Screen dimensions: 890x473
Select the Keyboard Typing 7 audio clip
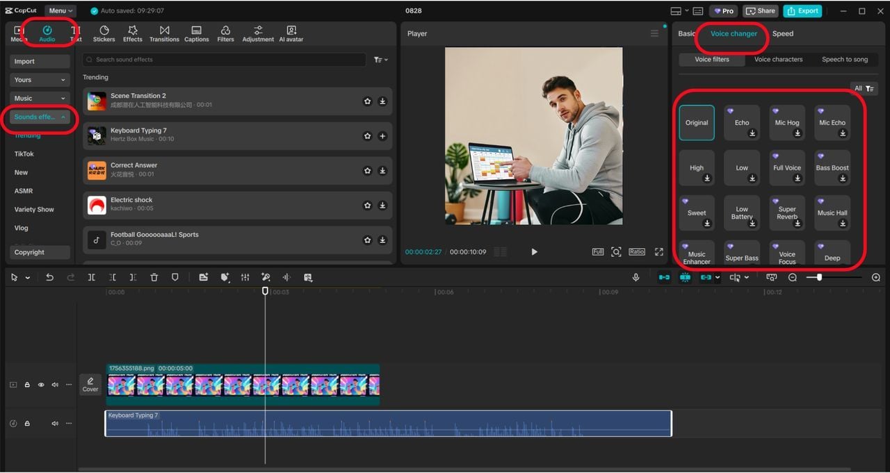pos(388,424)
